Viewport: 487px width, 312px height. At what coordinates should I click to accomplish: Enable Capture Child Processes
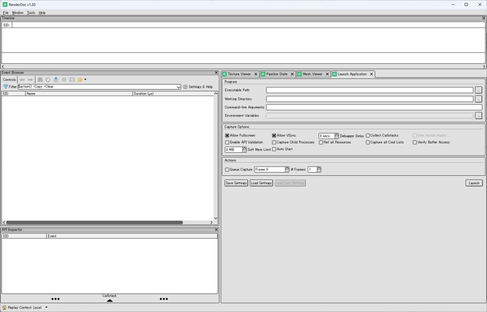click(x=274, y=143)
